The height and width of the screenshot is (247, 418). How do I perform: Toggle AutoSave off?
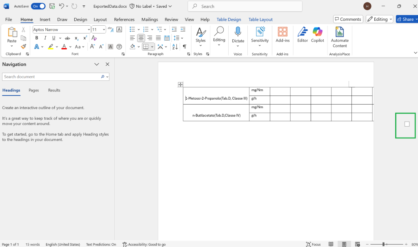pos(38,6)
